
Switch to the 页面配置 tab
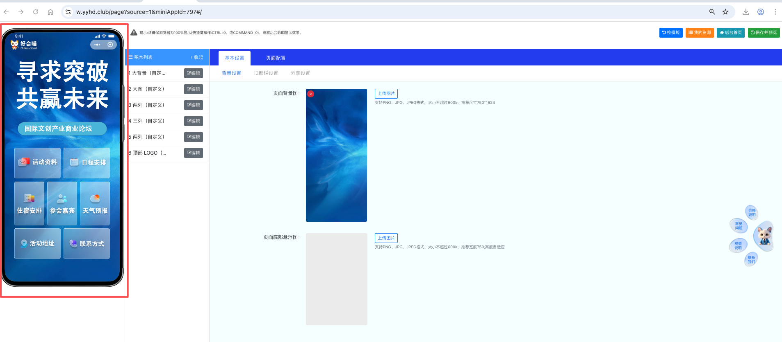pos(276,58)
